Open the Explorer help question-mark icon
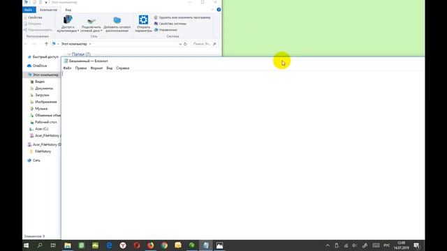This screenshot has width=447, height=251. [x=219, y=10]
